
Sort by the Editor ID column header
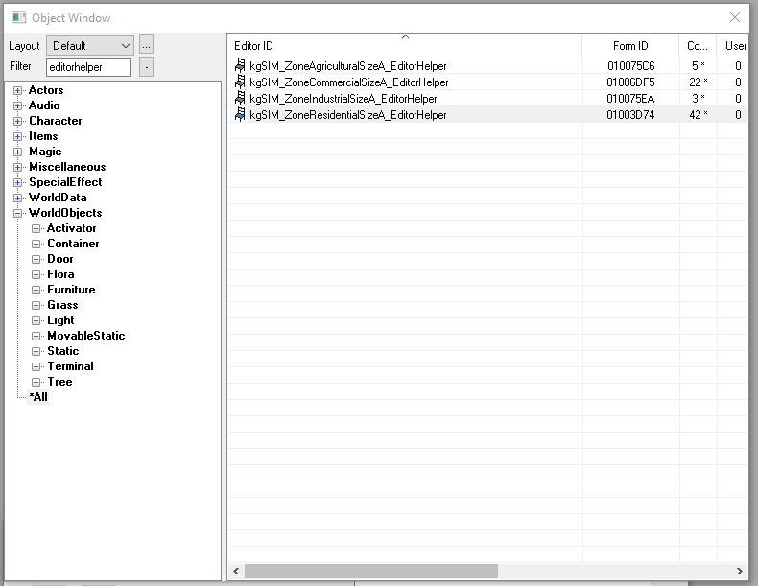click(x=405, y=46)
